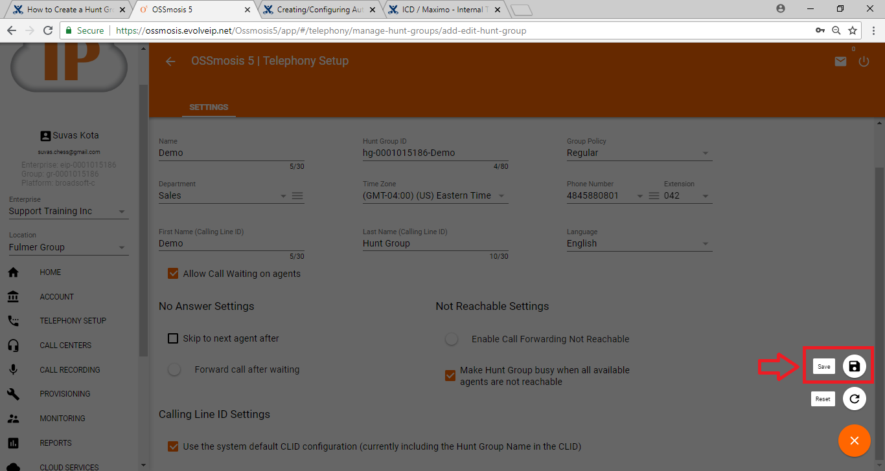Click the Hunt Group Name input field
The width and height of the screenshot is (885, 471).
(231, 153)
